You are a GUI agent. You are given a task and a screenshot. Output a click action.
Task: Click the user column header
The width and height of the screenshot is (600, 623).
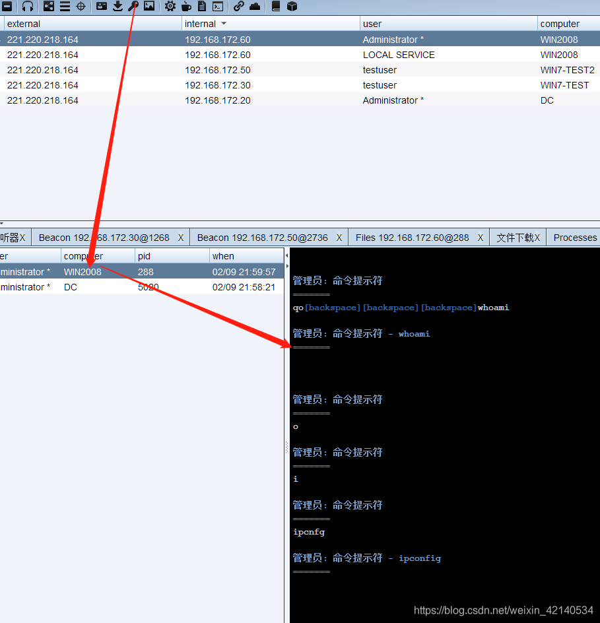[x=449, y=24]
